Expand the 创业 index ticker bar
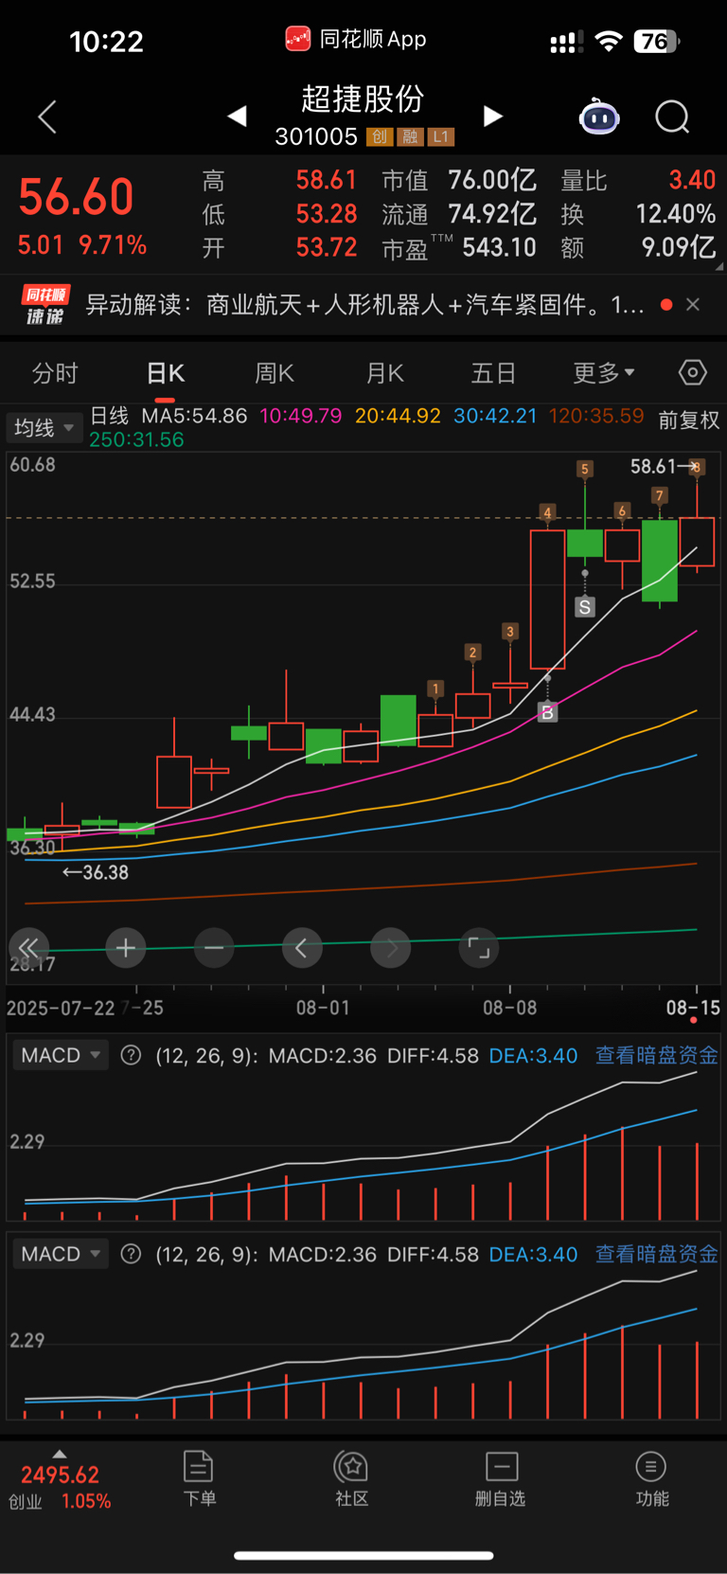 click(x=60, y=1454)
